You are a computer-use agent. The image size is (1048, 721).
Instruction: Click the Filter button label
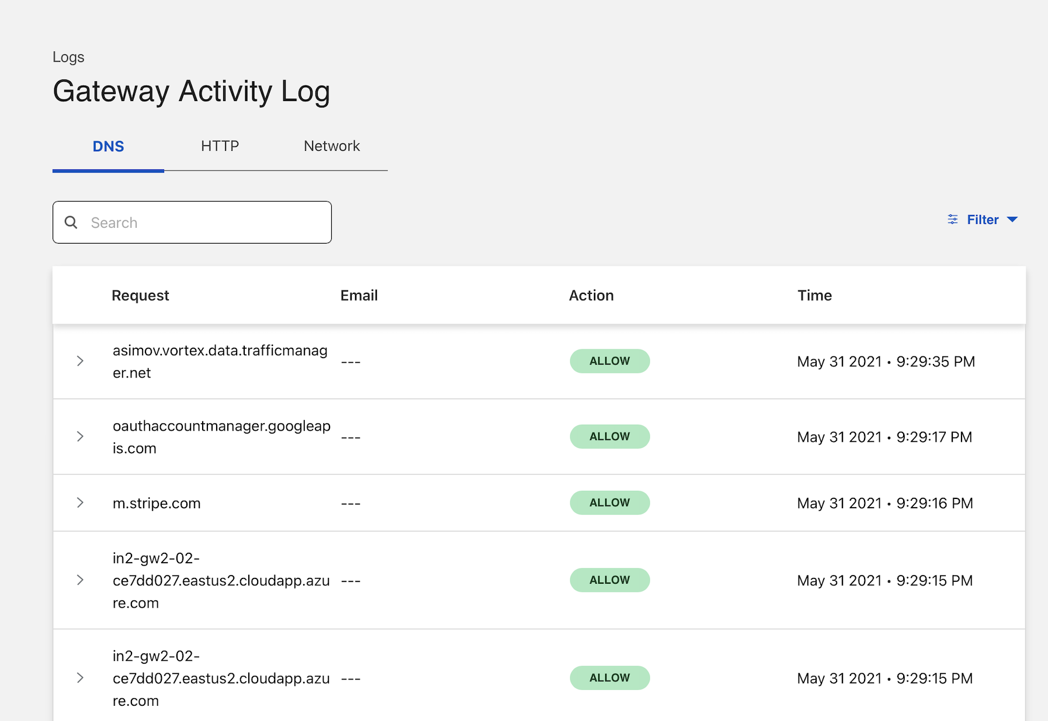click(983, 220)
